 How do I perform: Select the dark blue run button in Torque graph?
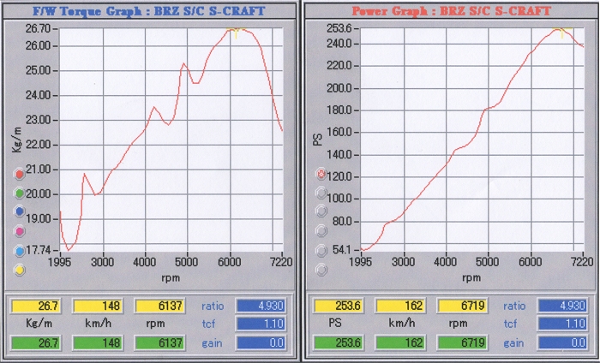19,211
